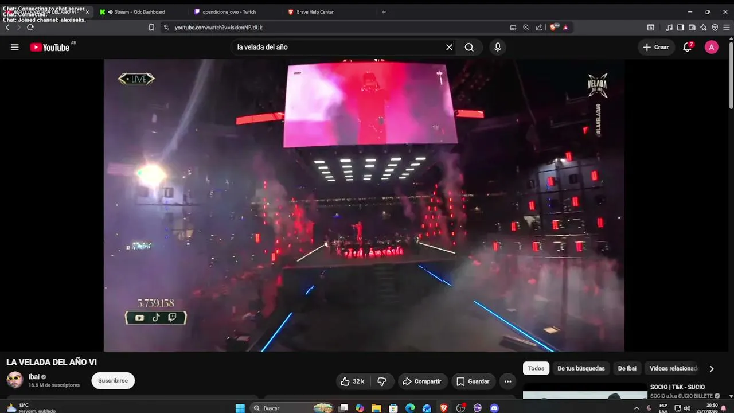Open the Brave Wallet
The width and height of the screenshot is (734, 413).
(x=692, y=27)
